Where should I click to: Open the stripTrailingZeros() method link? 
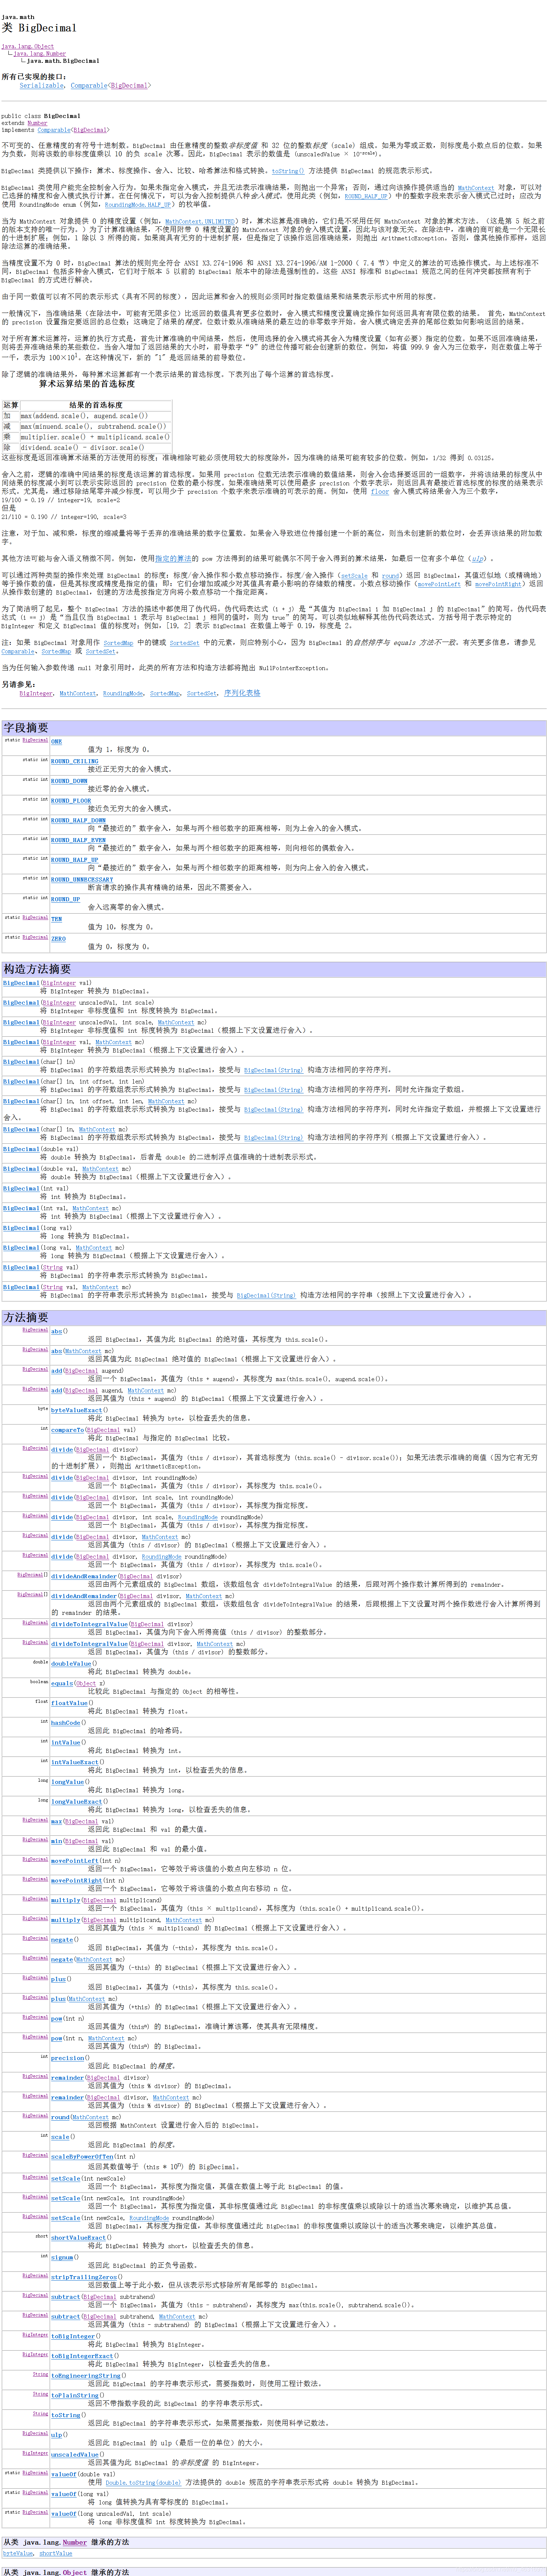(x=84, y=2277)
